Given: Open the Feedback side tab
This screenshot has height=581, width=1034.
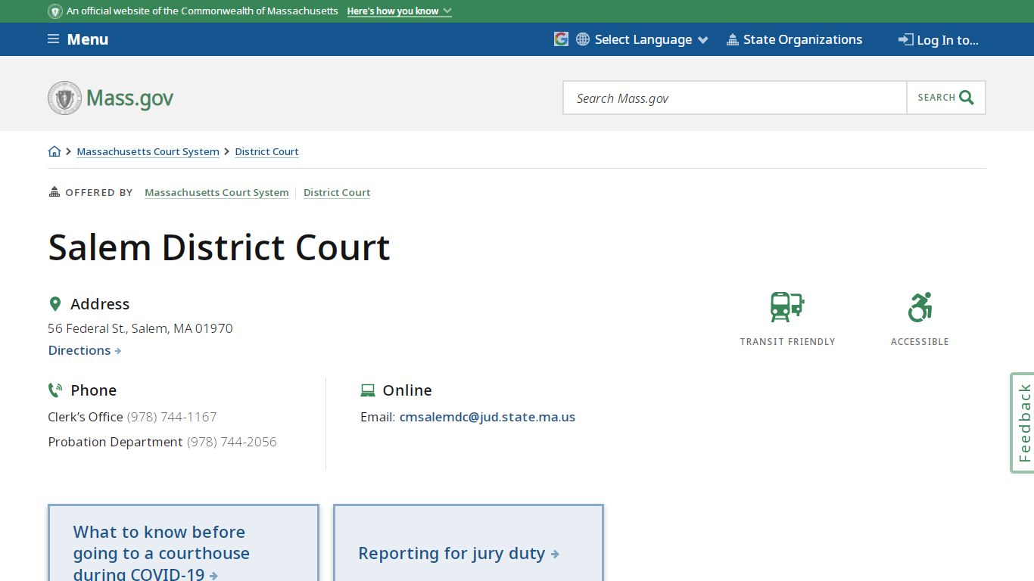Looking at the screenshot, I should [x=1023, y=423].
